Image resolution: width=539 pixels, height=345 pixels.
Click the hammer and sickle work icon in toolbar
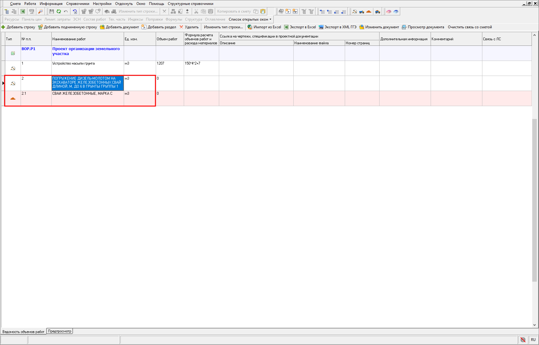coord(355,11)
